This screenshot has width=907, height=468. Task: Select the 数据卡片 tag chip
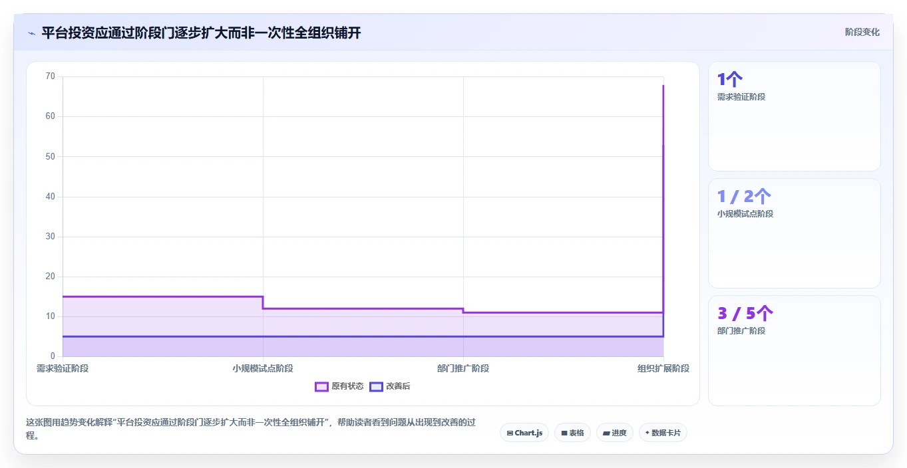663,433
